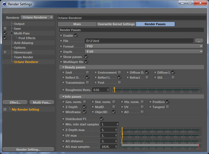Enable the Geo. norm. info pass
209x154 pixels.
click(x=85, y=102)
